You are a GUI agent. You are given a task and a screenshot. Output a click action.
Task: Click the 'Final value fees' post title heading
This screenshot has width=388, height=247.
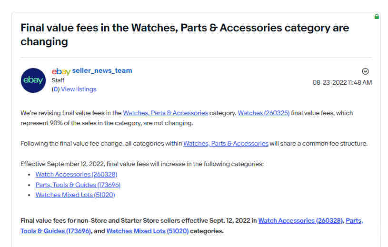point(185,35)
